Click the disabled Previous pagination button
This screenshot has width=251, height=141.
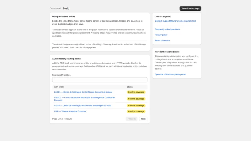coord(131,119)
